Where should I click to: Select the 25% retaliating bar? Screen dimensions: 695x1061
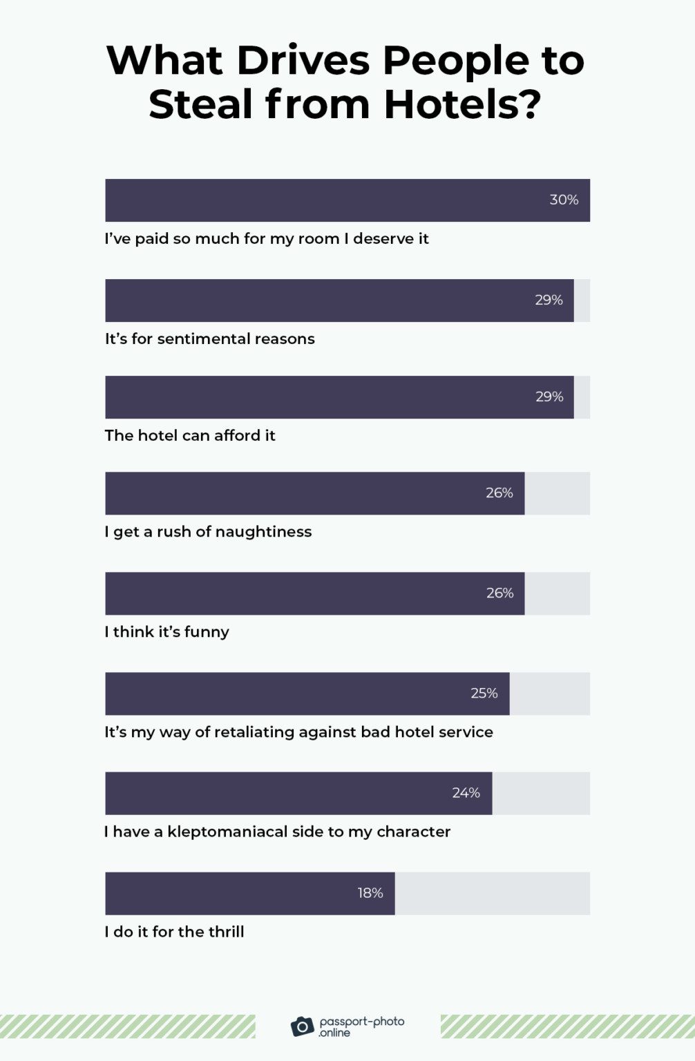tap(307, 694)
